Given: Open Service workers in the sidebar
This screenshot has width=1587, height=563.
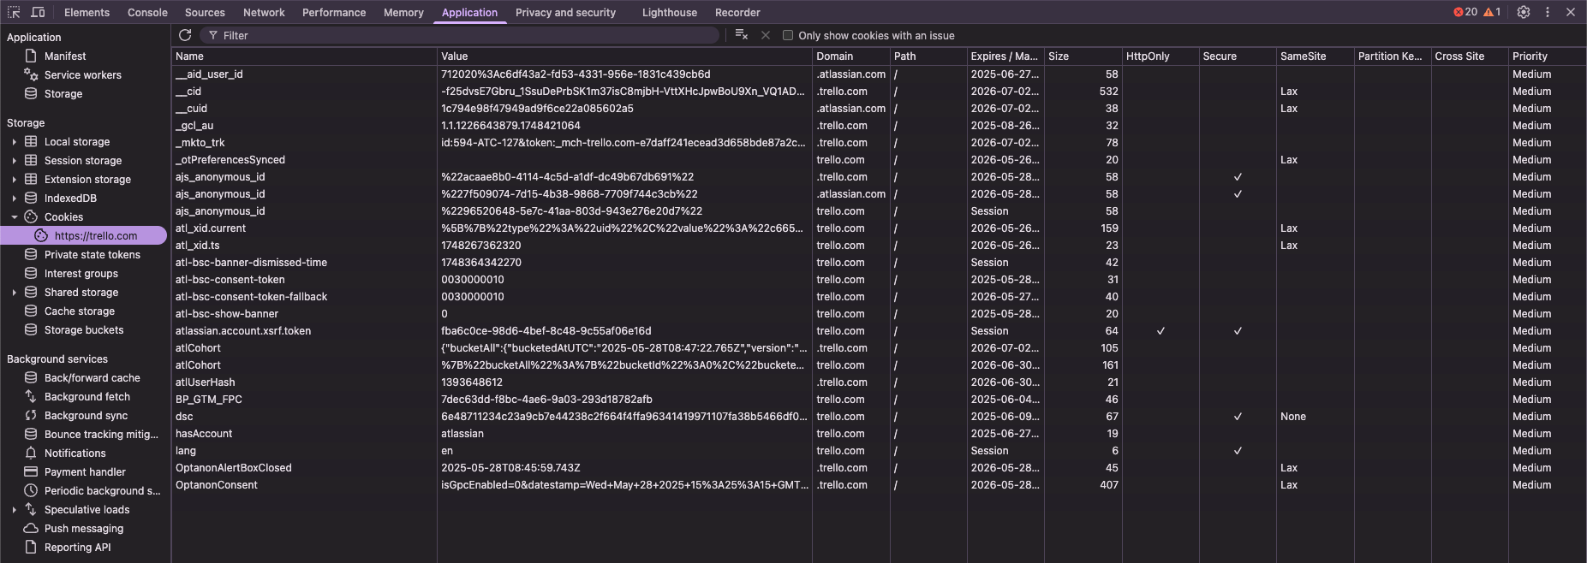Looking at the screenshot, I should 82,75.
